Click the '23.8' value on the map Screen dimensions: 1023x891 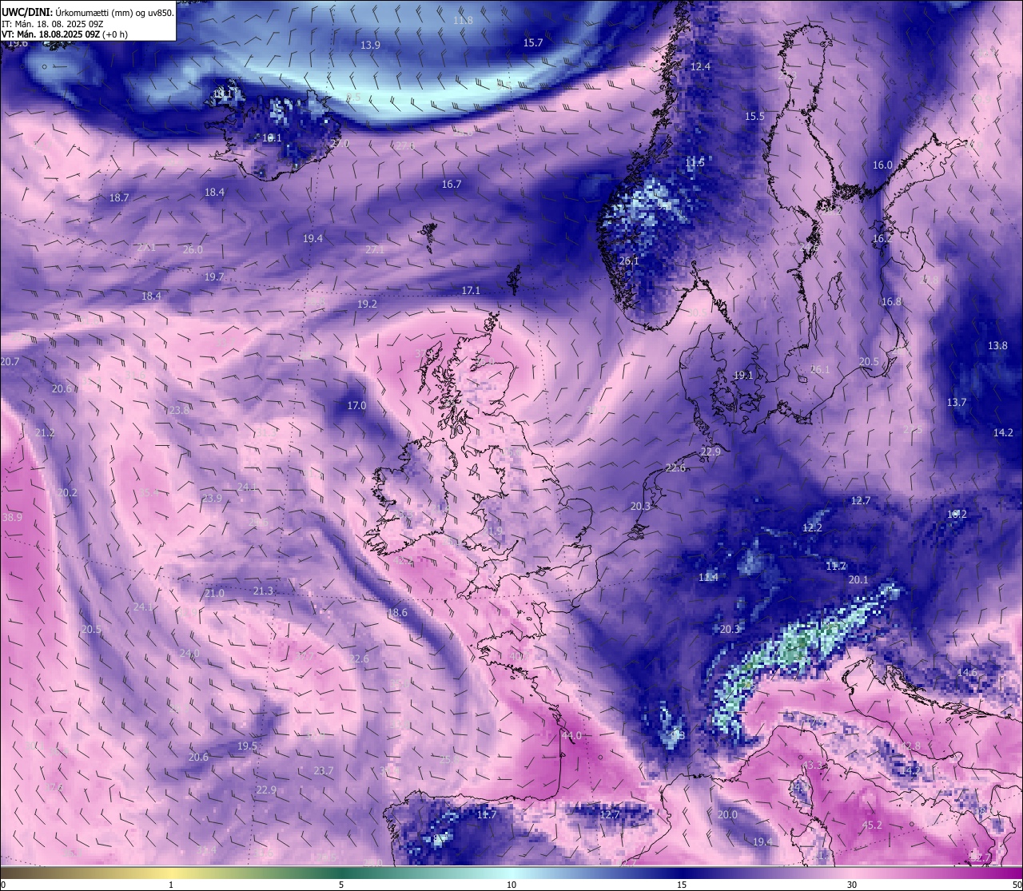pos(179,410)
